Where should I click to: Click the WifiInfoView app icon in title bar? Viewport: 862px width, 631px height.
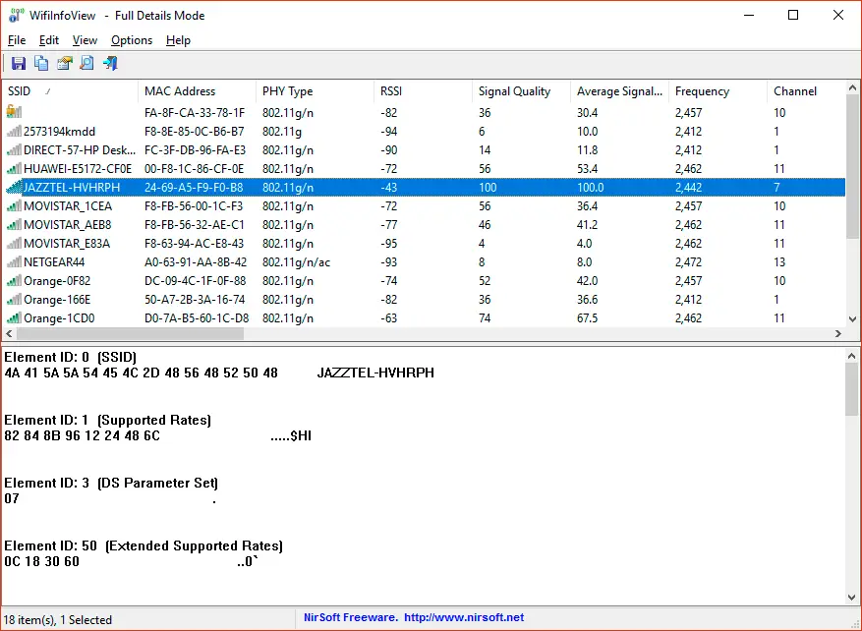(x=15, y=16)
